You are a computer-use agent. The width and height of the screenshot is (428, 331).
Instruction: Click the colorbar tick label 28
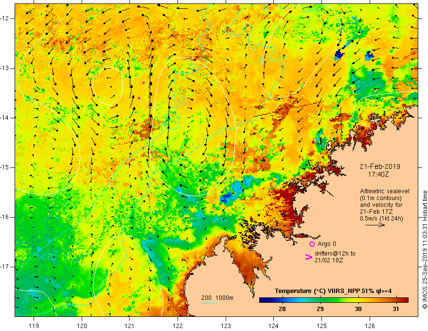[282, 309]
